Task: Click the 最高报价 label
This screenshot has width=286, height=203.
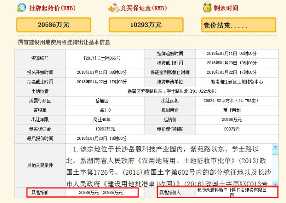Action: (40, 193)
